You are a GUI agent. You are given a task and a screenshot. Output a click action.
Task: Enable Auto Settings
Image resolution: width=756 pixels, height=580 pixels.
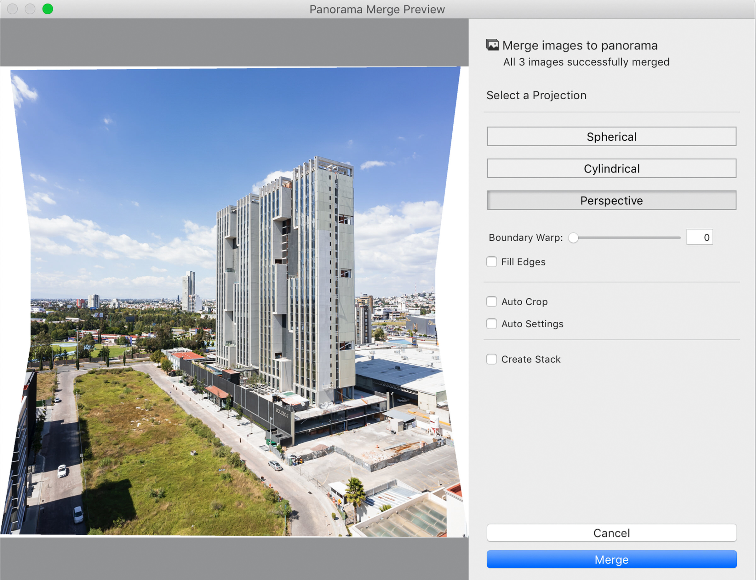pos(492,324)
